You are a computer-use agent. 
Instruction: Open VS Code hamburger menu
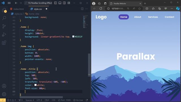(x=9, y=3)
